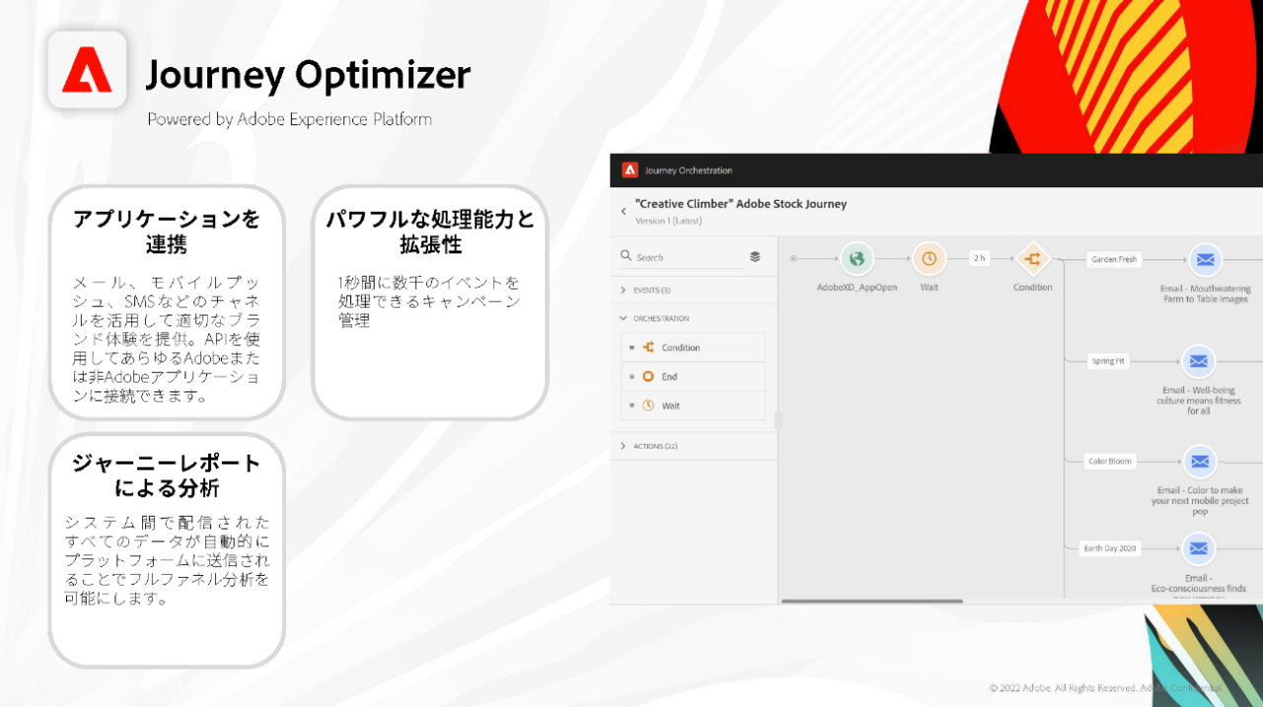This screenshot has width=1263, height=707.
Task: Select the Wait node on canvas
Action: (x=929, y=259)
